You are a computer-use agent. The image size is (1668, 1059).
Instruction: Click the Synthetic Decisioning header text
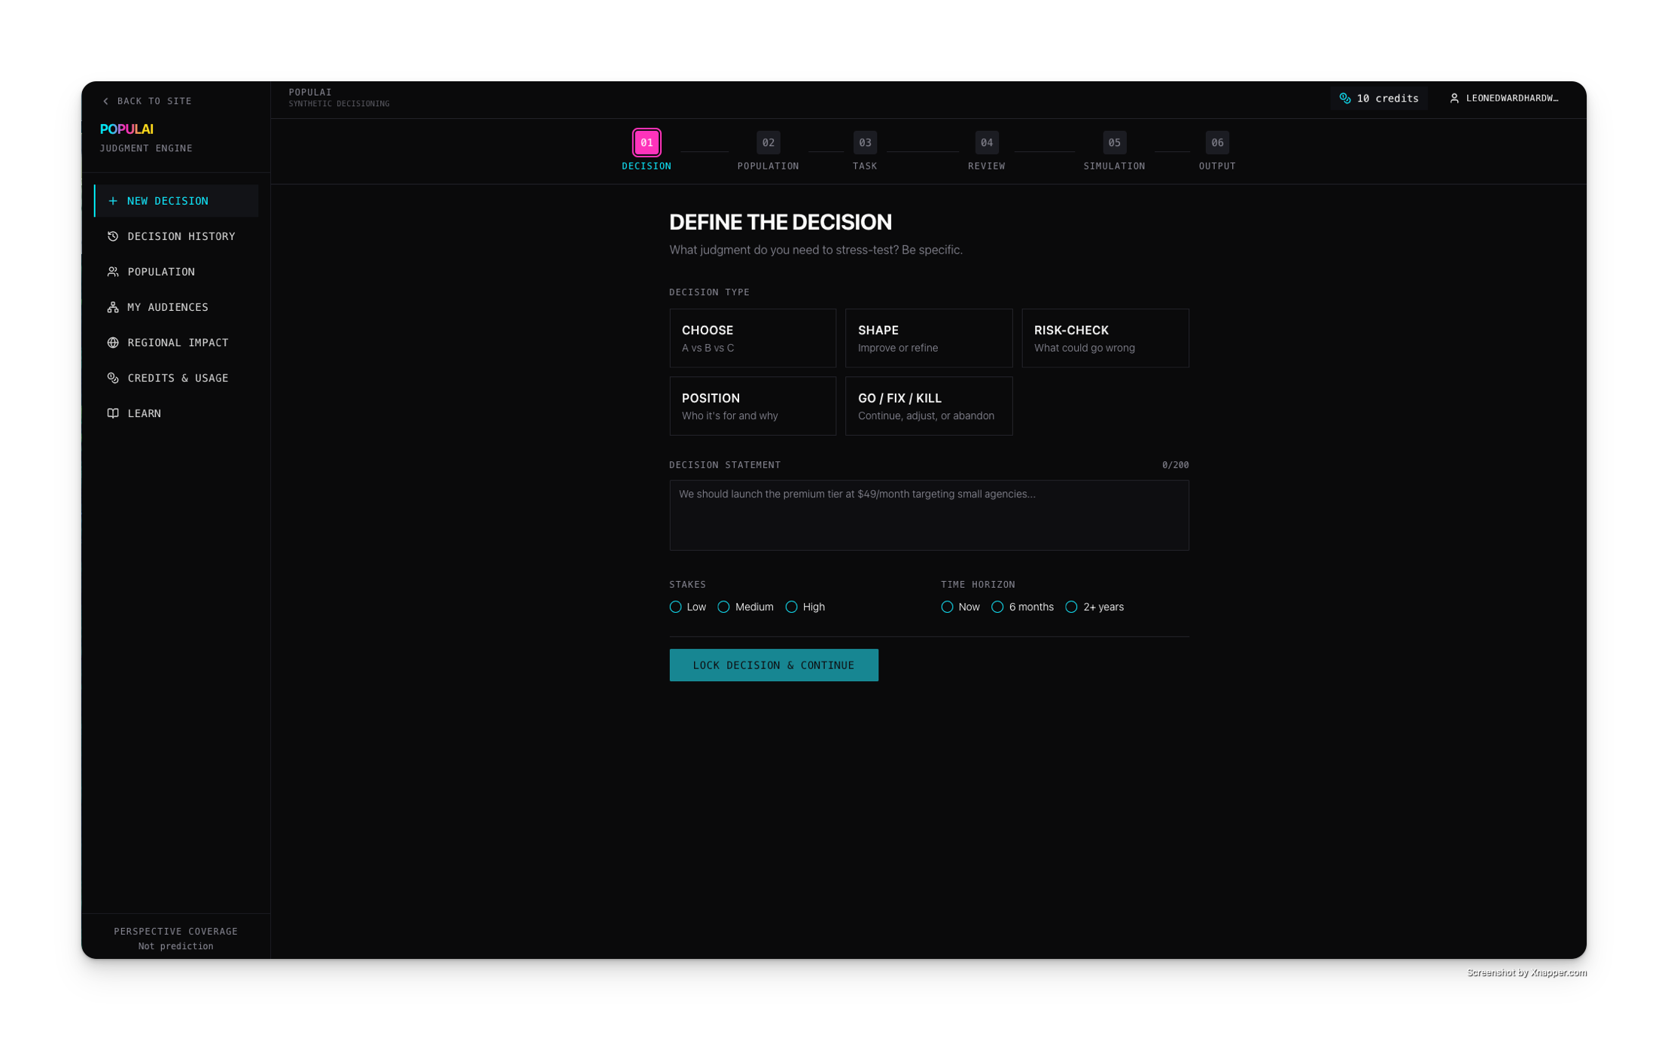click(339, 104)
